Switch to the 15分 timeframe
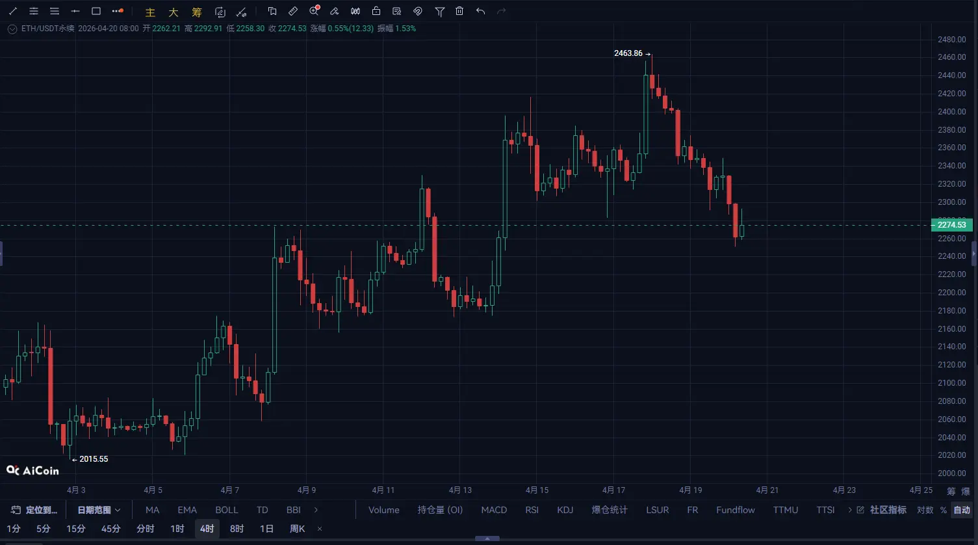978x545 pixels. click(76, 529)
